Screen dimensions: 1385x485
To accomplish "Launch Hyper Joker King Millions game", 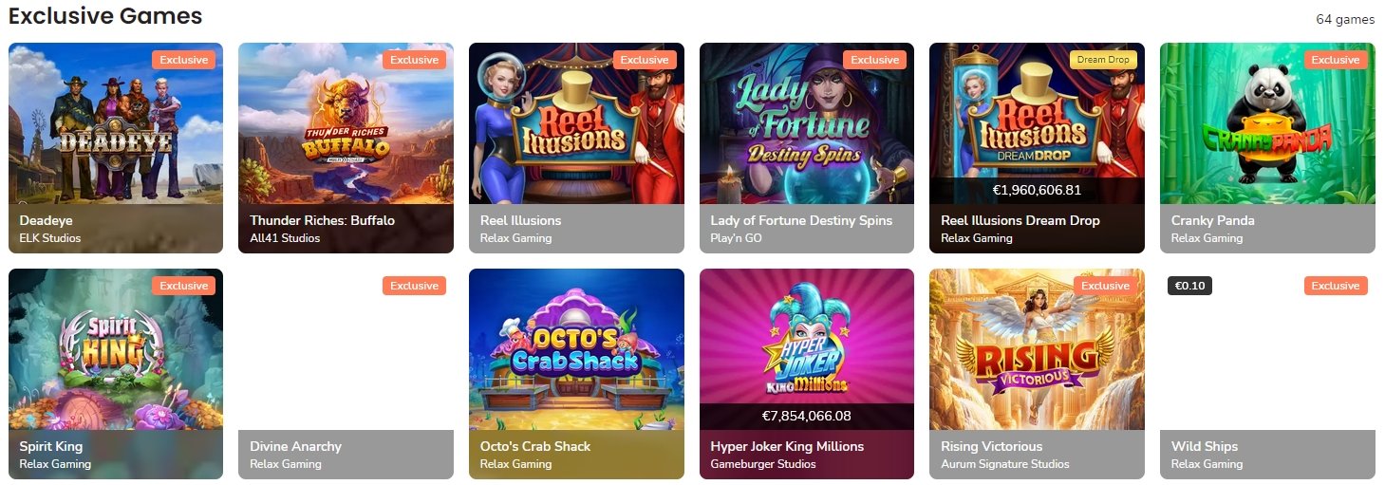I will coord(807,349).
